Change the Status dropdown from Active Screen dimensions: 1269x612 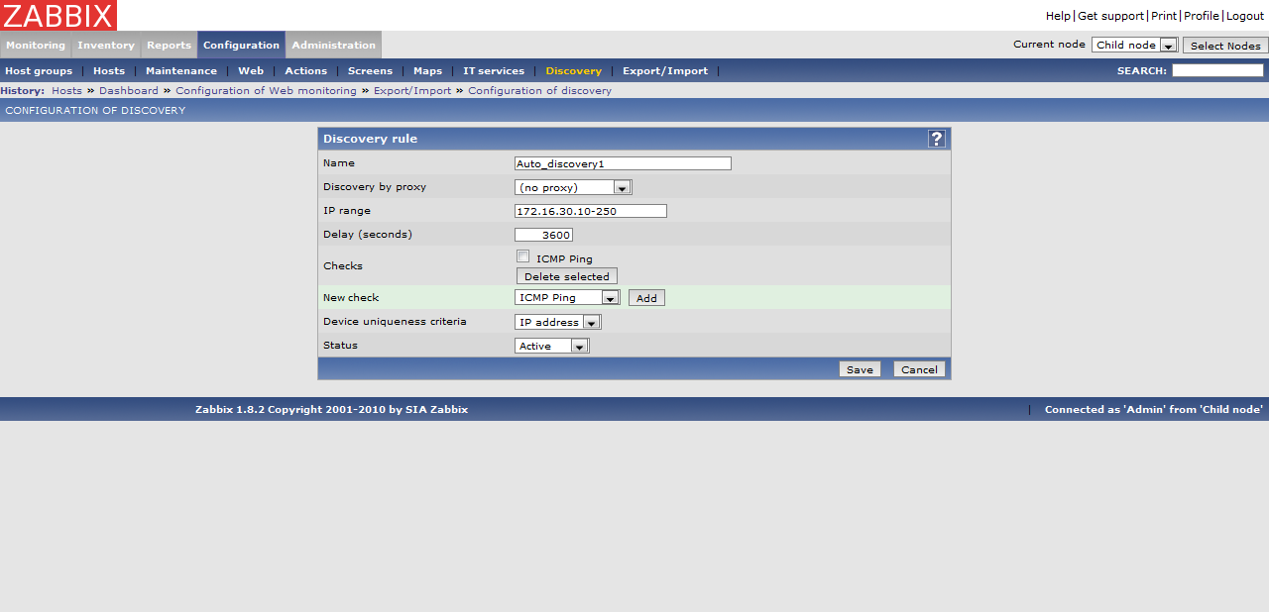click(x=552, y=346)
